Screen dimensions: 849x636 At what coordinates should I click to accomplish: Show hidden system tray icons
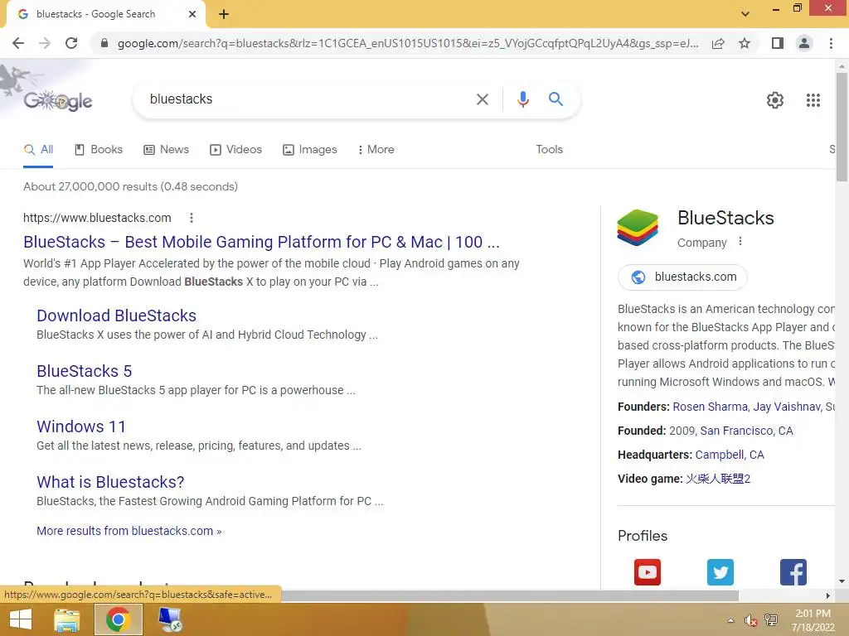click(x=731, y=620)
